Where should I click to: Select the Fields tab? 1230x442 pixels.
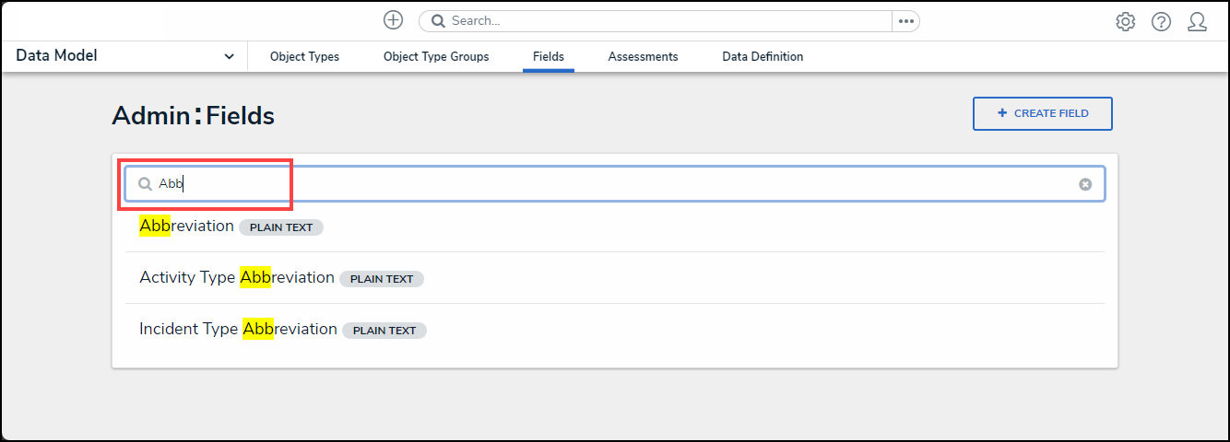pos(549,57)
